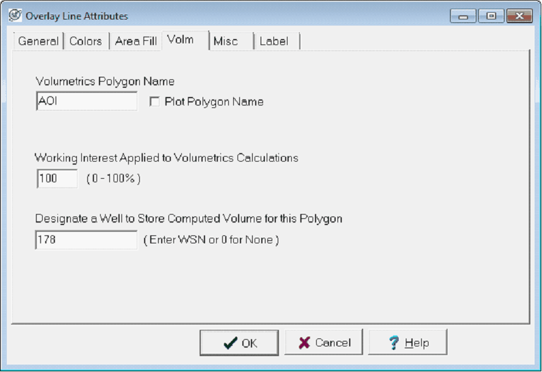Minimize the Overlay Line Attributes window
Screen dimensions: 542x372
click(463, 16)
